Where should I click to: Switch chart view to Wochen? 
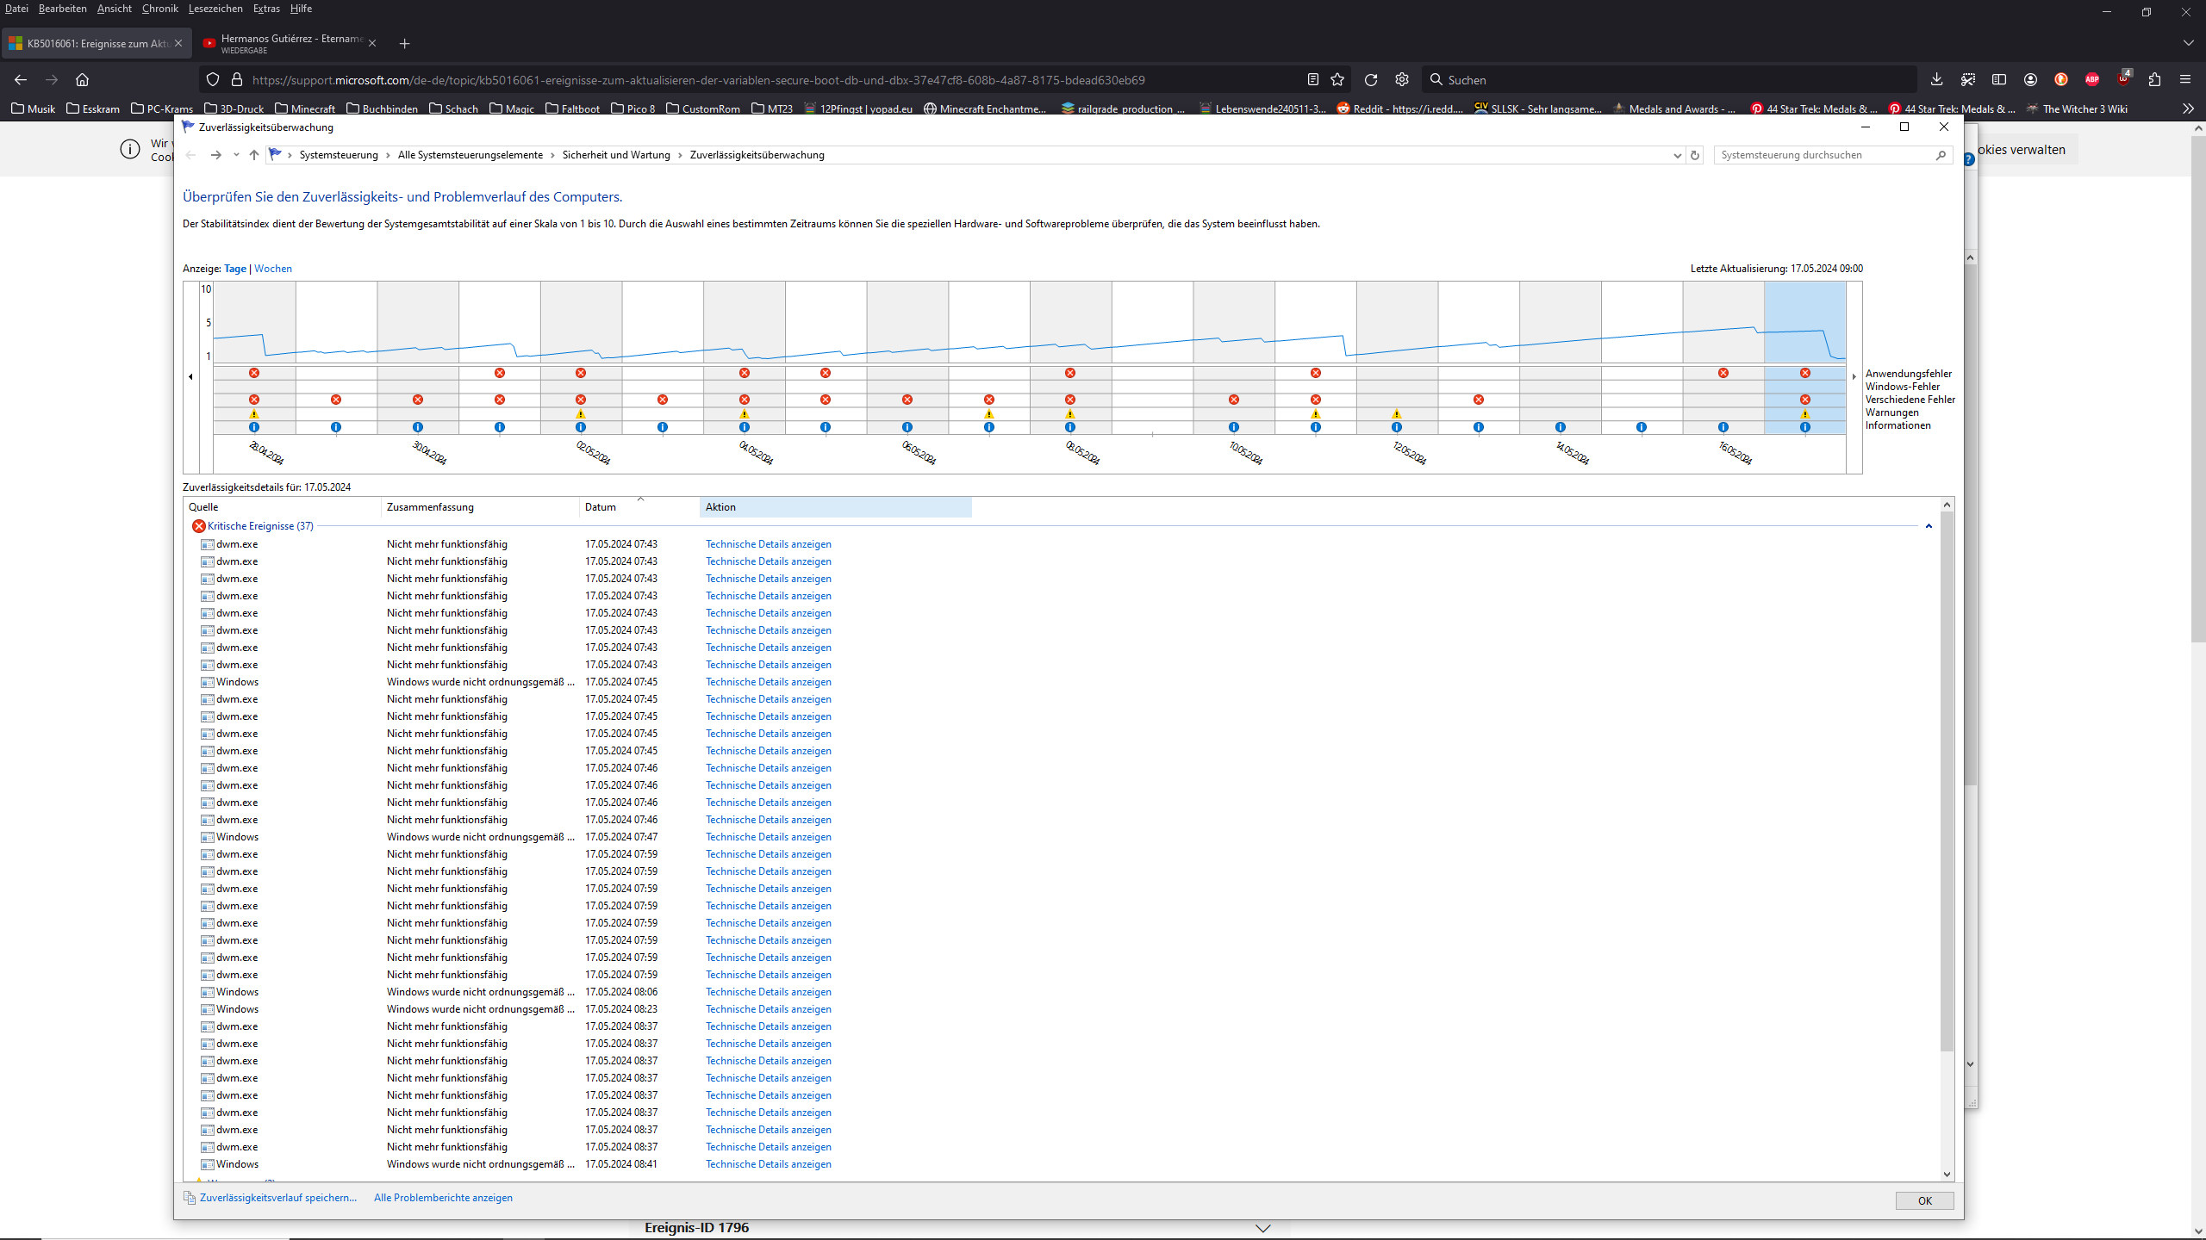click(x=273, y=269)
